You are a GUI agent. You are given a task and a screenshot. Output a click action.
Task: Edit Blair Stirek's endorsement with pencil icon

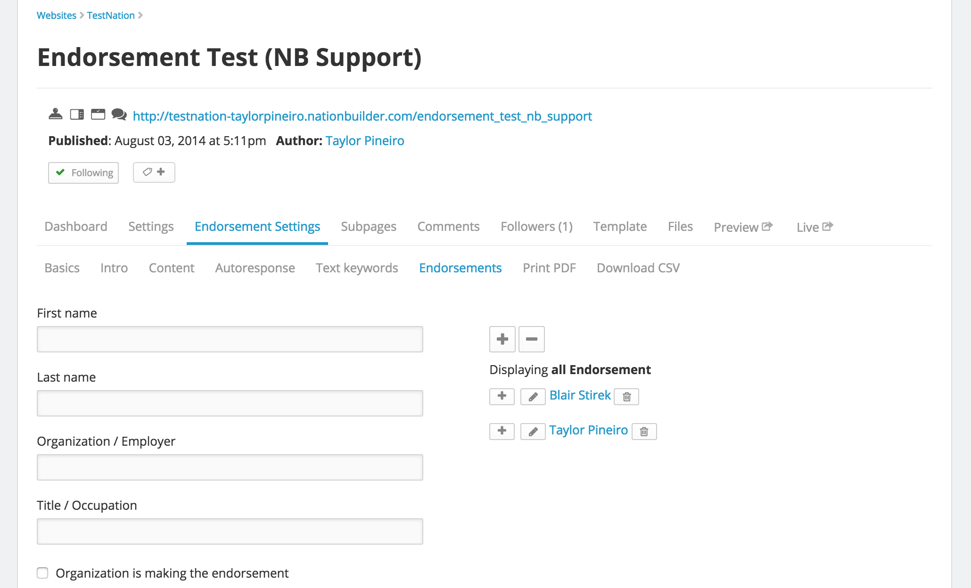533,397
